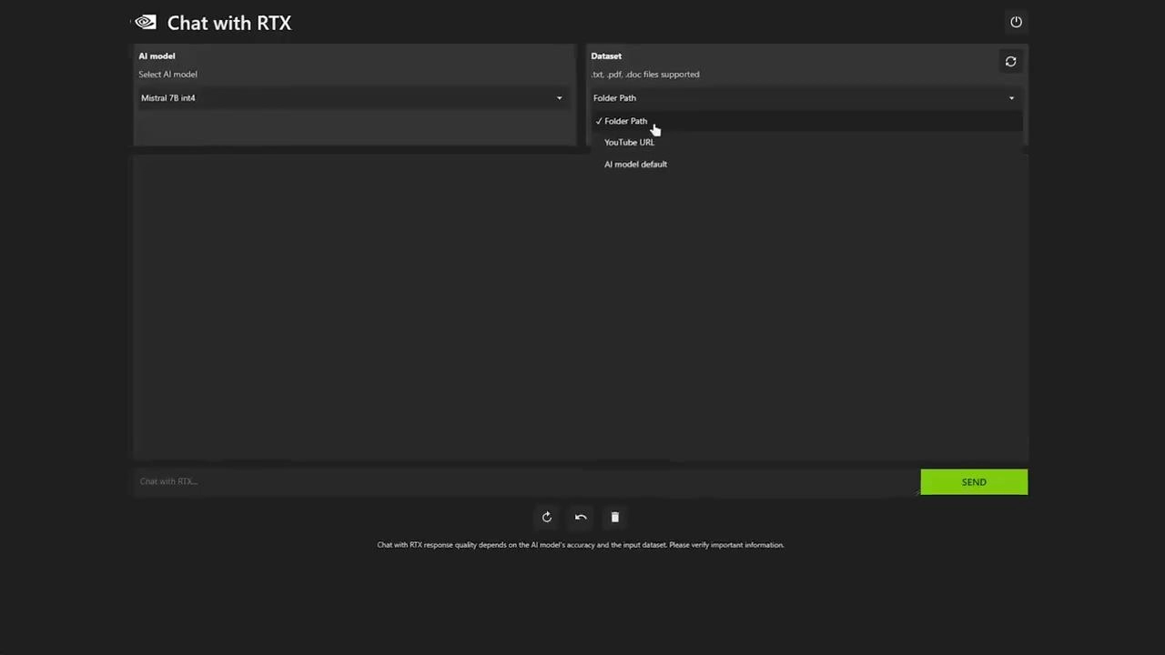The height and width of the screenshot is (655, 1165).
Task: Click the Dataset dropdown caret arrow
Action: [1011, 98]
